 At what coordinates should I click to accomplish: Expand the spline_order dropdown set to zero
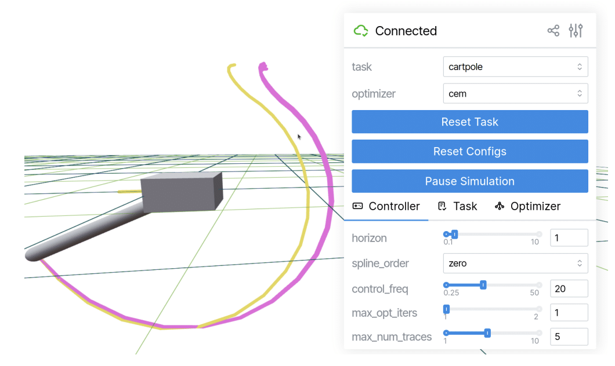coord(515,263)
